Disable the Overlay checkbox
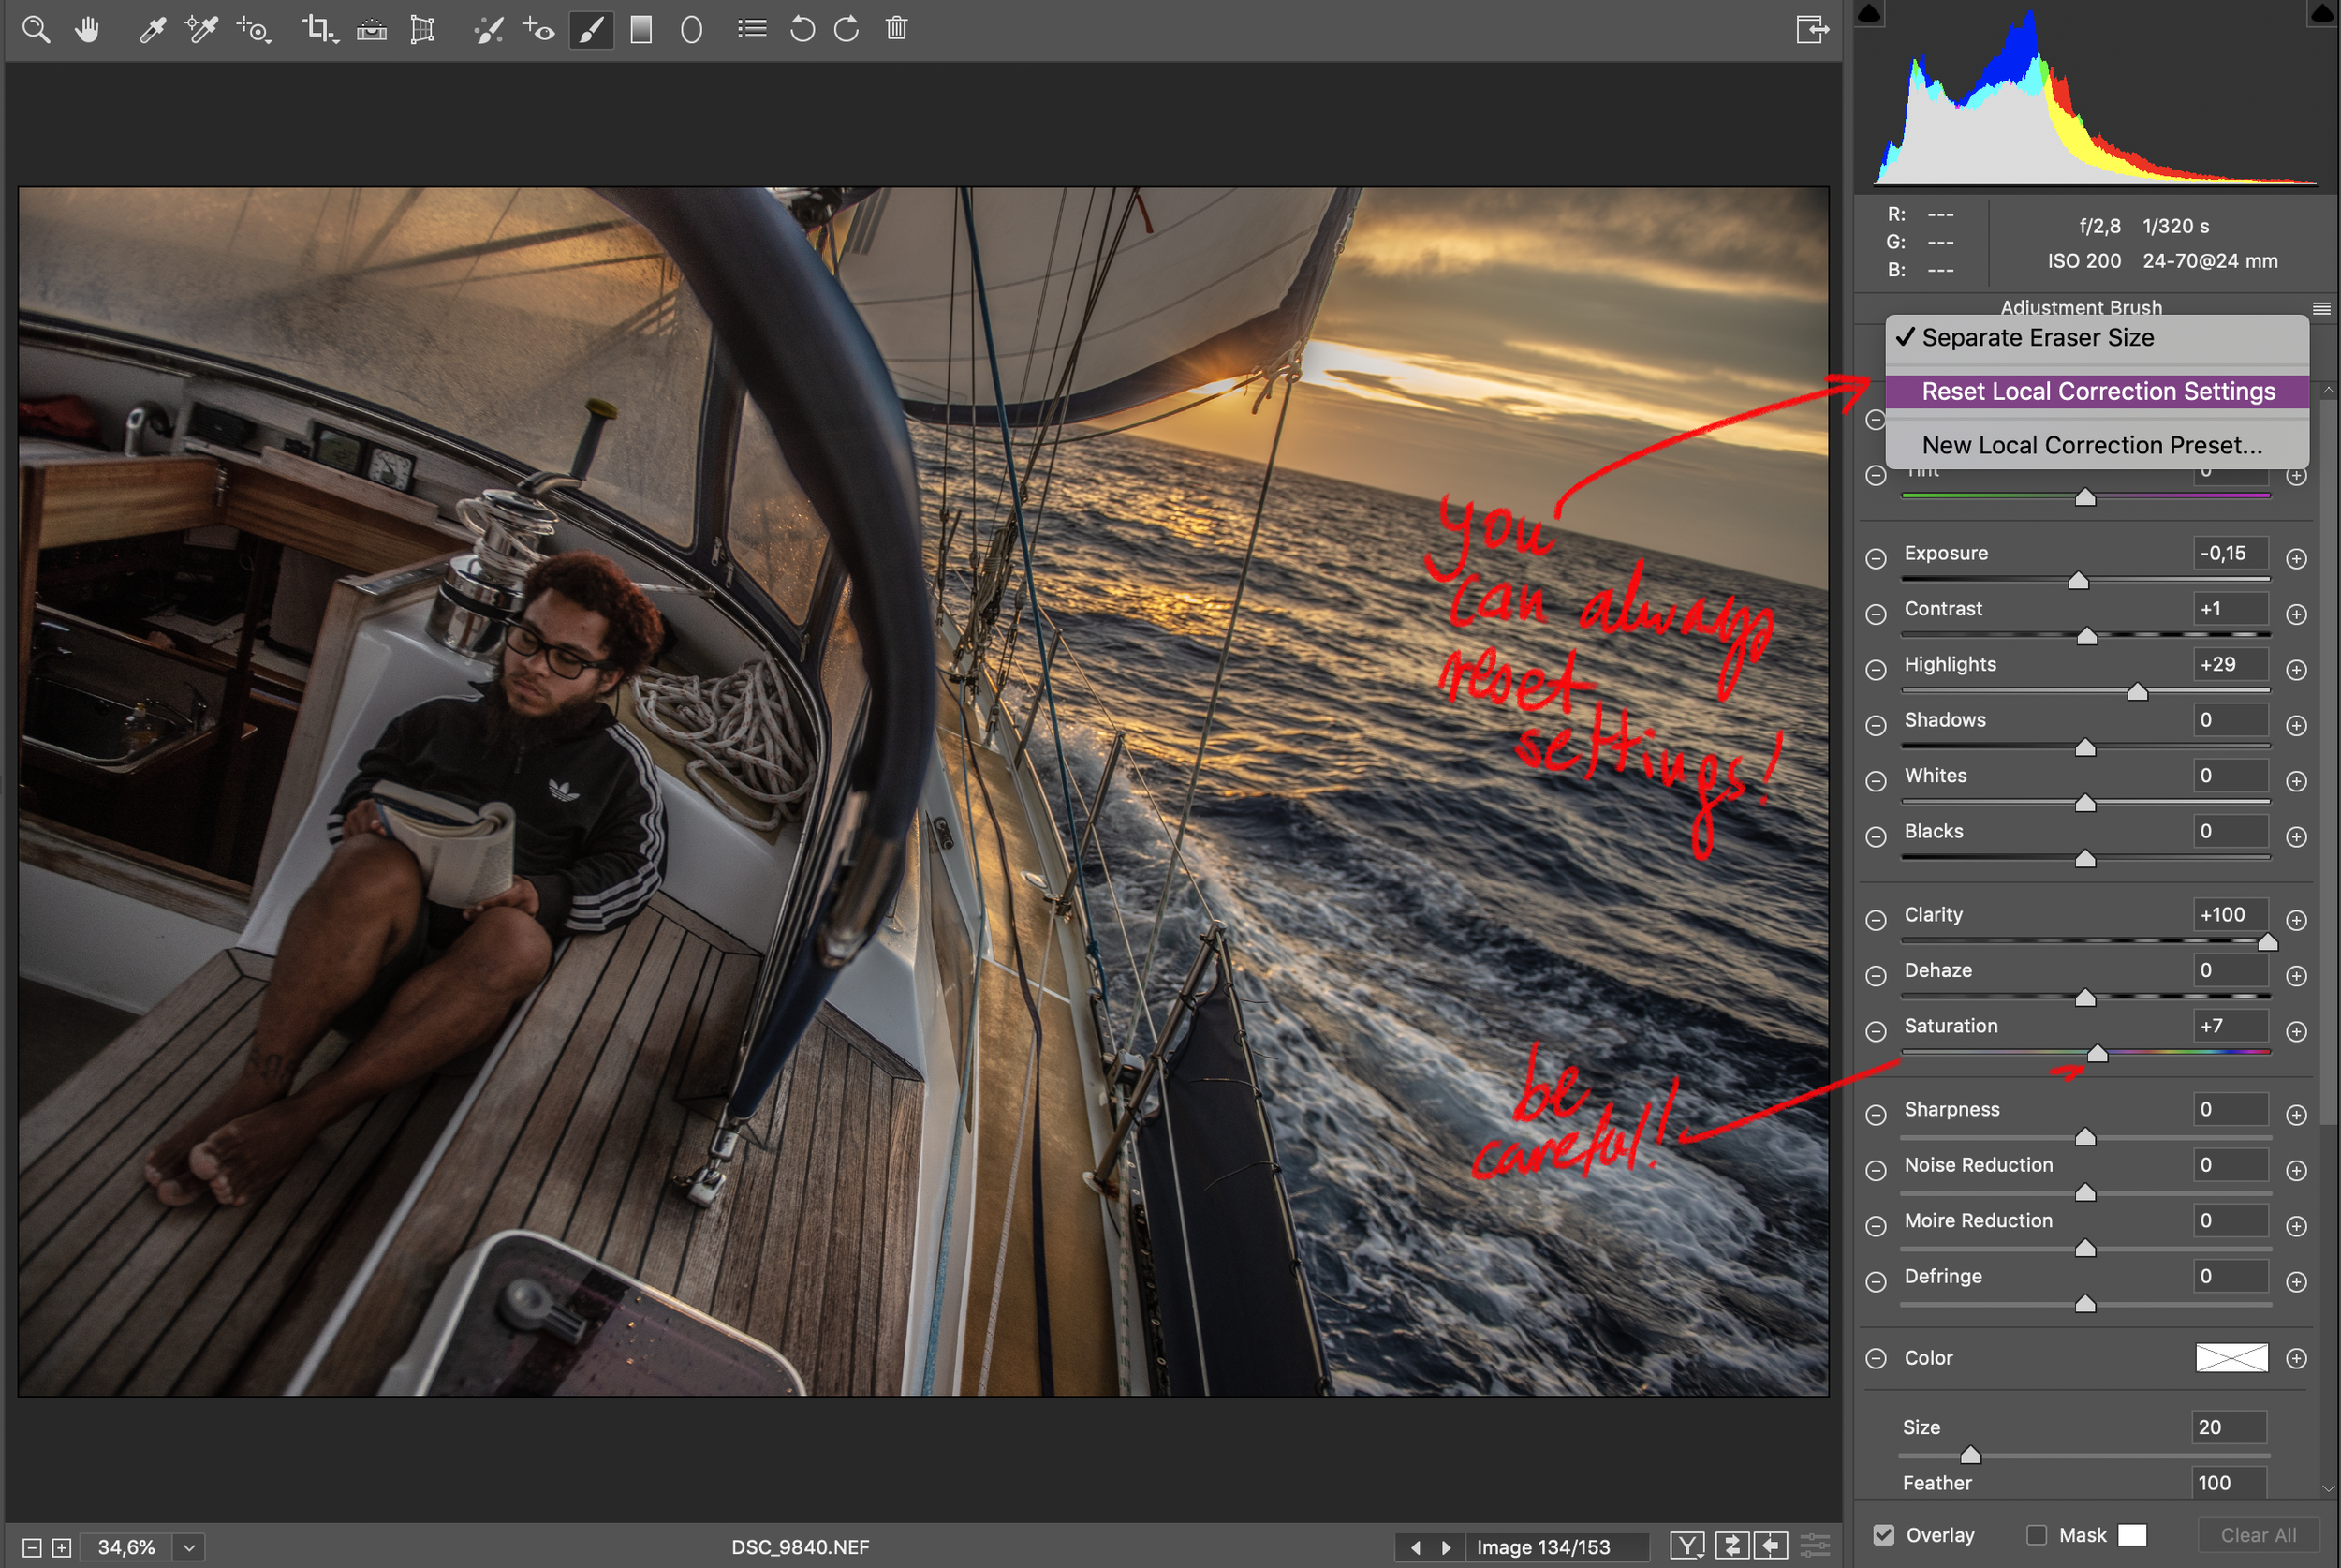 pos(1883,1534)
